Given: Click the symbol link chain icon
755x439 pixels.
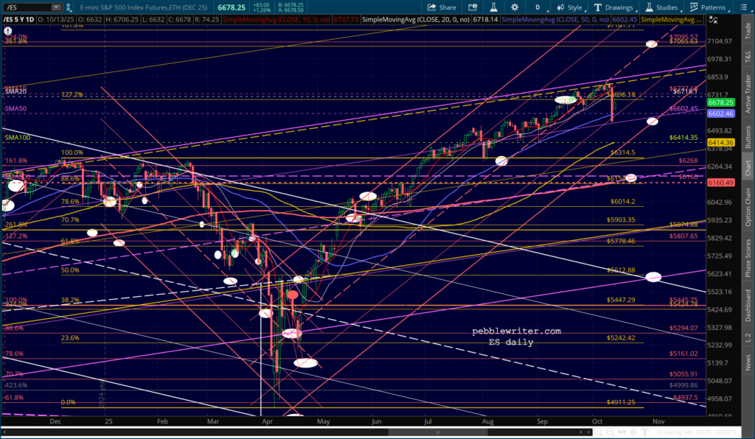Looking at the screenshot, I should (x=69, y=7).
